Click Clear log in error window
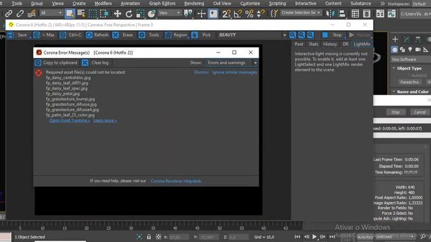The height and width of the screenshot is (242, 431). tap(95, 63)
